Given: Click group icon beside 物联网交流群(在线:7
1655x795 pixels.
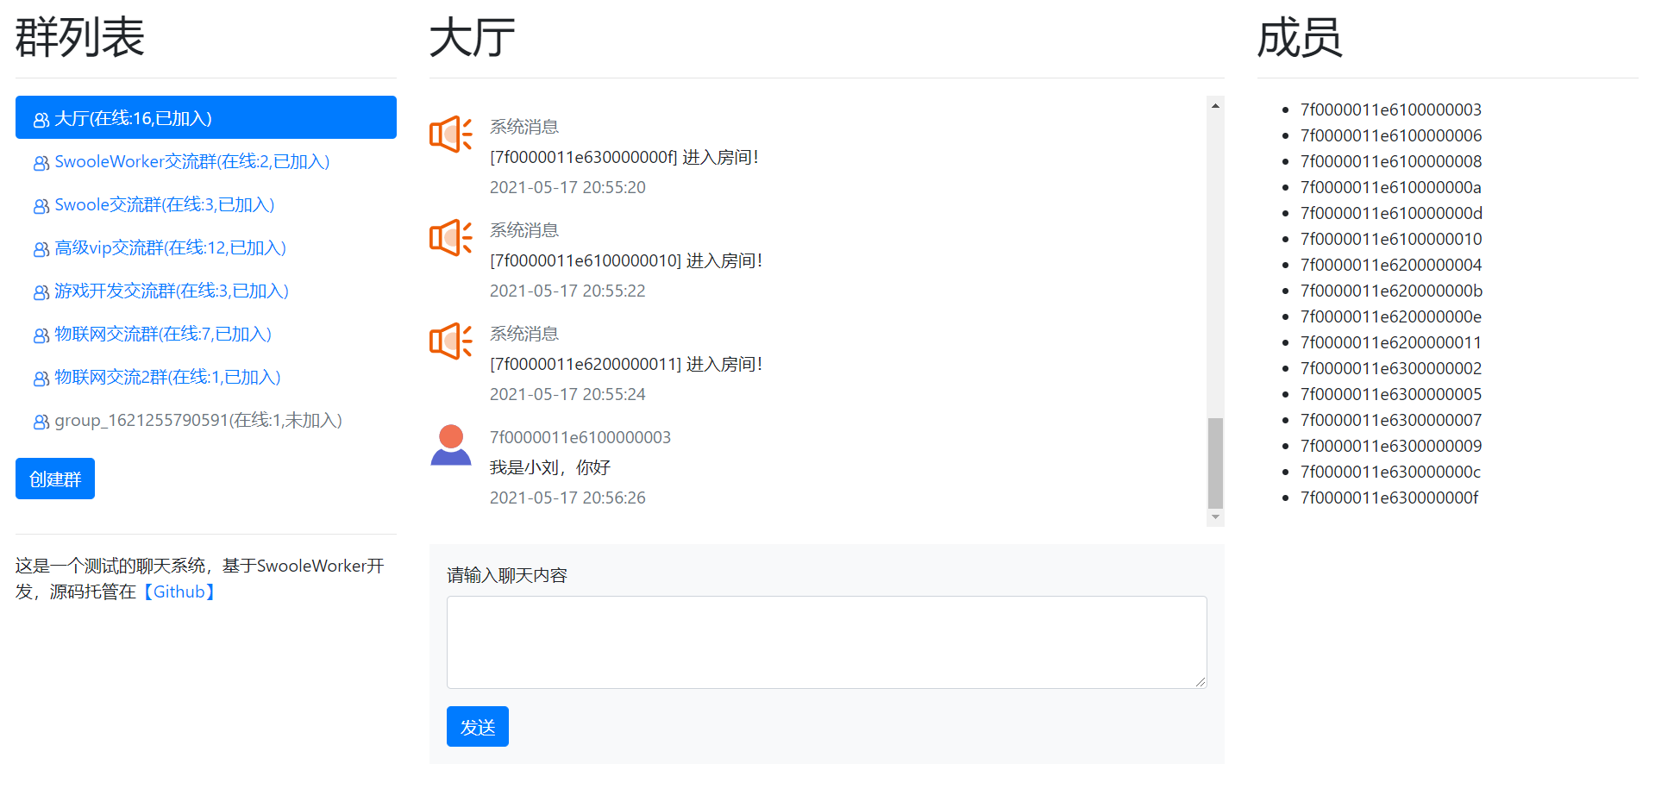Looking at the screenshot, I should tap(41, 335).
